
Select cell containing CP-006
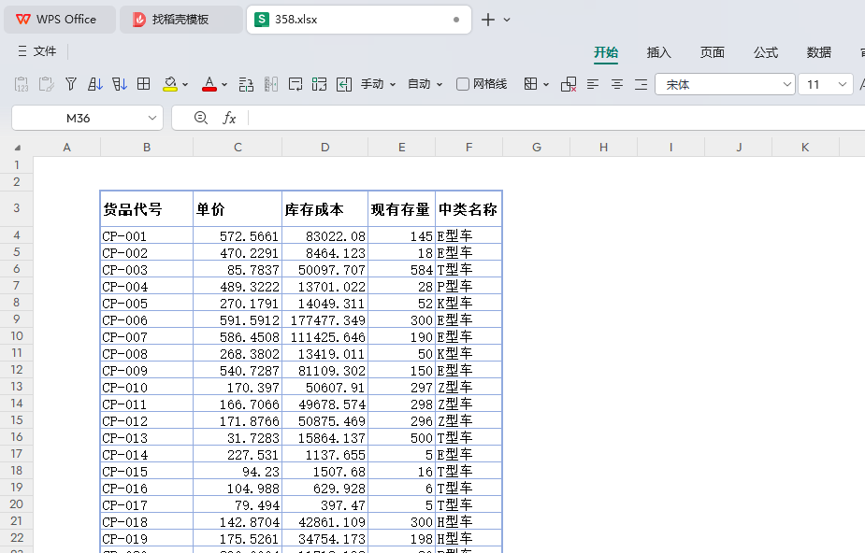pos(147,320)
